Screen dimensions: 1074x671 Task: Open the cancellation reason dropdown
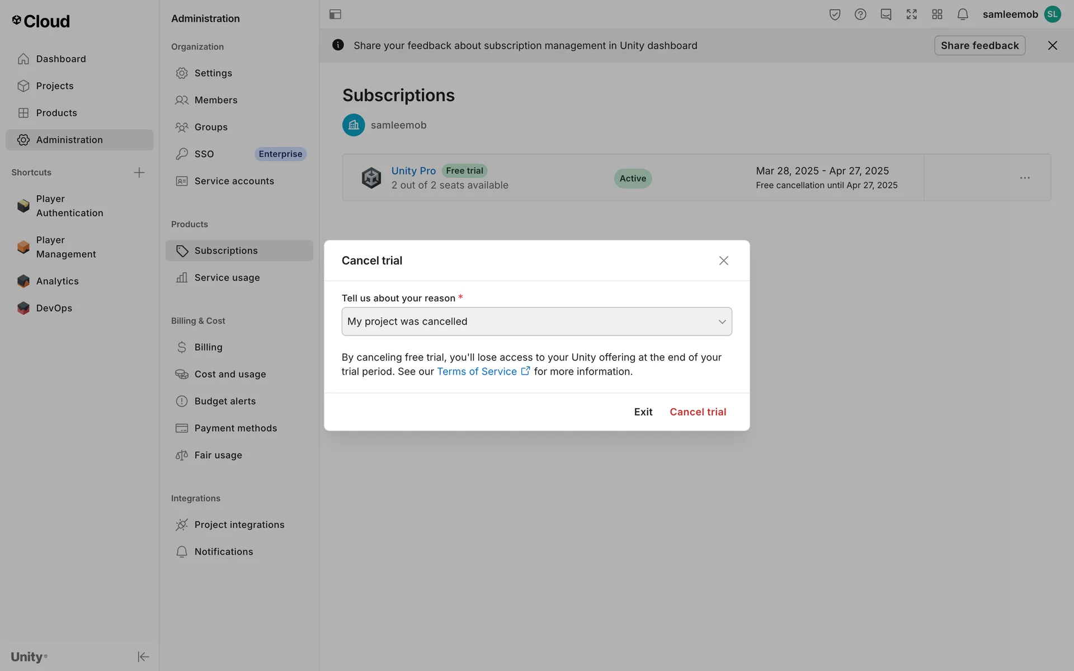[x=536, y=322]
